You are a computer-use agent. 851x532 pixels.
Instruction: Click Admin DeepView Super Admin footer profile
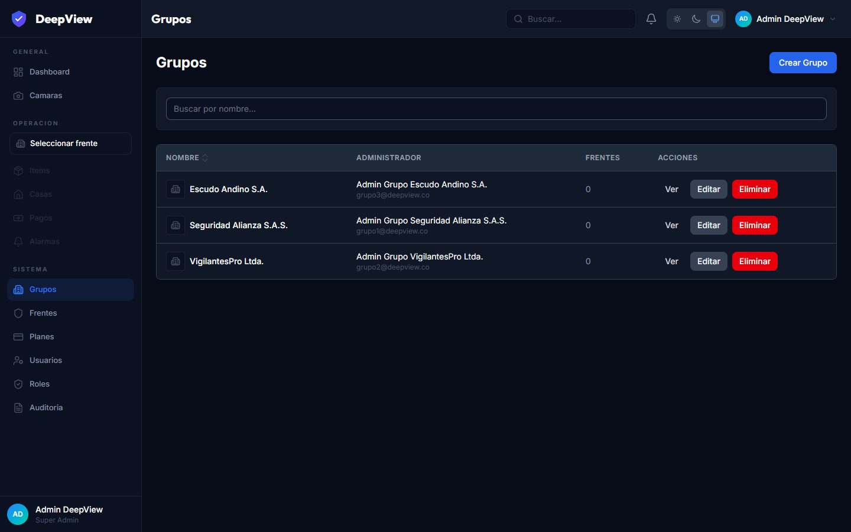[x=70, y=514]
